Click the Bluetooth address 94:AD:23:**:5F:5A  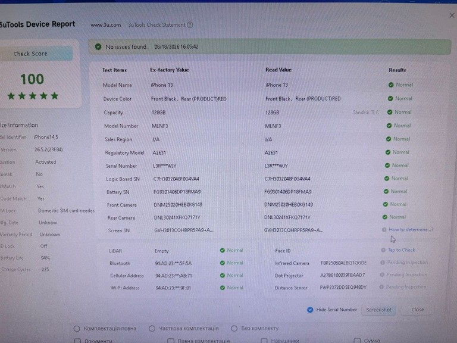[173, 263]
